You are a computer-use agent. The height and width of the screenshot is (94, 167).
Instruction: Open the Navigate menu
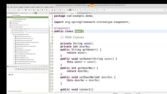point(27,7)
